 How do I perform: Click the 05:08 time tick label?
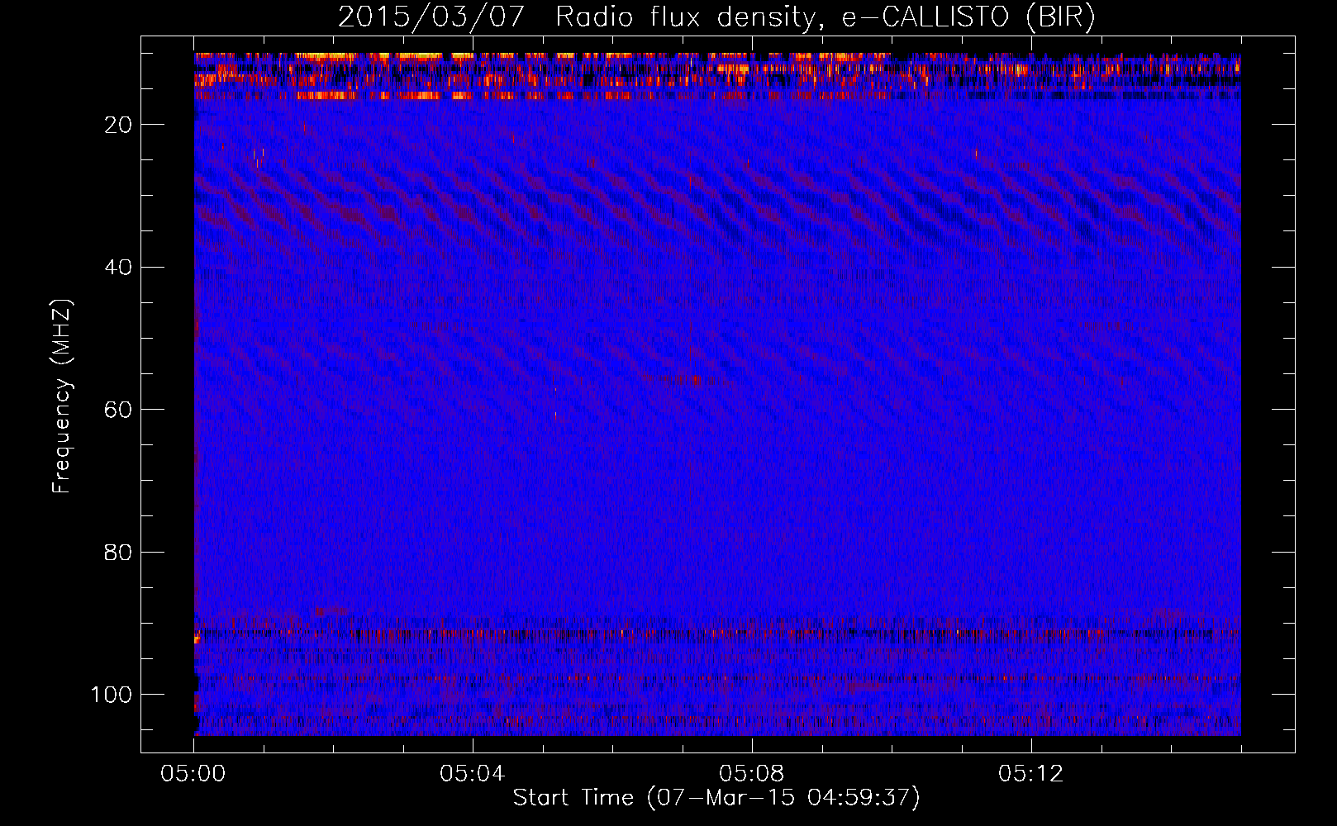point(752,774)
